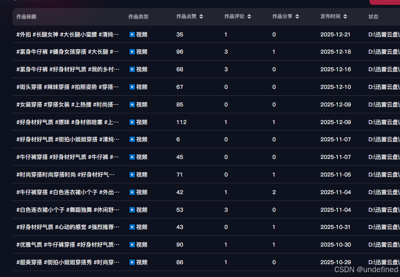This screenshot has width=400, height=277.
Task: Click video icon in #牛仔裤穿搭 #好身材好气质 row
Action: 132,157
